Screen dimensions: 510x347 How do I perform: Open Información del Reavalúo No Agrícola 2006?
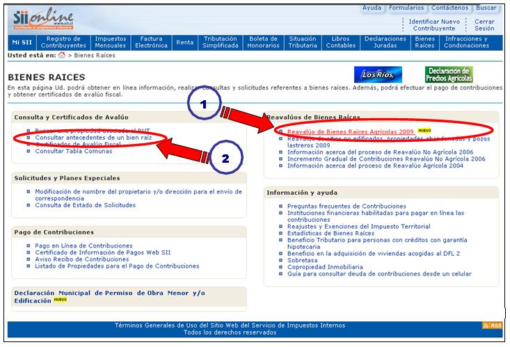pyautogui.click(x=380, y=152)
